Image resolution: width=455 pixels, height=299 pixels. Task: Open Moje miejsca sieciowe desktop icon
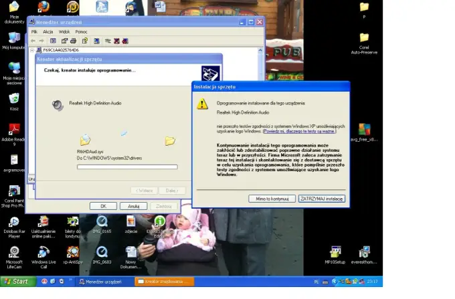pos(14,74)
